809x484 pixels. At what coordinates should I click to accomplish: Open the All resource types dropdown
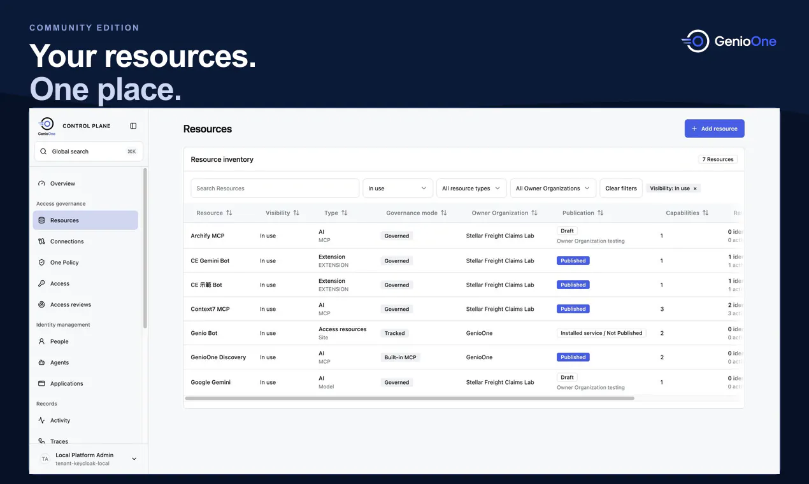coord(471,189)
